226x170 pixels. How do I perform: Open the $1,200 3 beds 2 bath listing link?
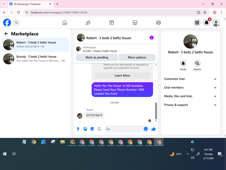tap(100, 51)
